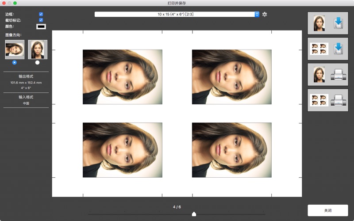Click the save single photo icon

coord(327,23)
